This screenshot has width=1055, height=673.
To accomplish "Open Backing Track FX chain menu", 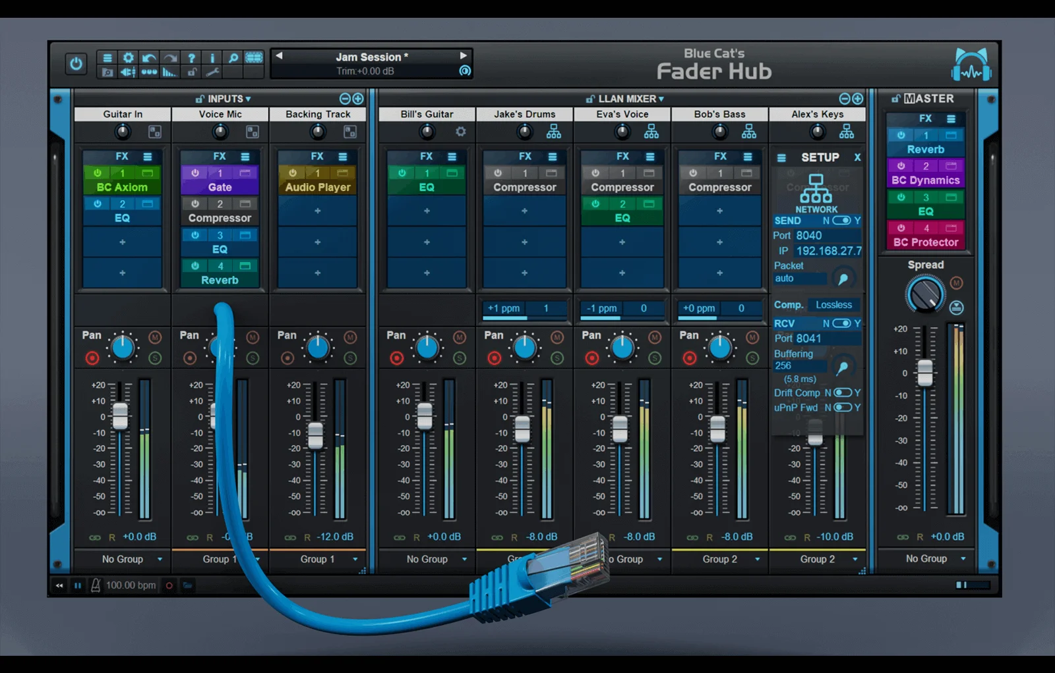I will [x=343, y=157].
